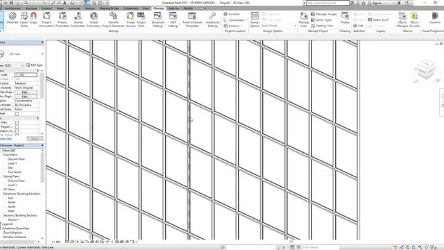Click the Save icon in quick access toolbar
This screenshot has height=250, width=444.
(11, 3)
